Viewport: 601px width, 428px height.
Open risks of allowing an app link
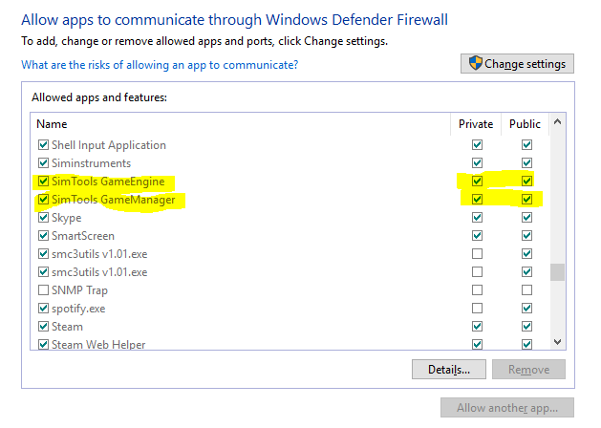160,65
